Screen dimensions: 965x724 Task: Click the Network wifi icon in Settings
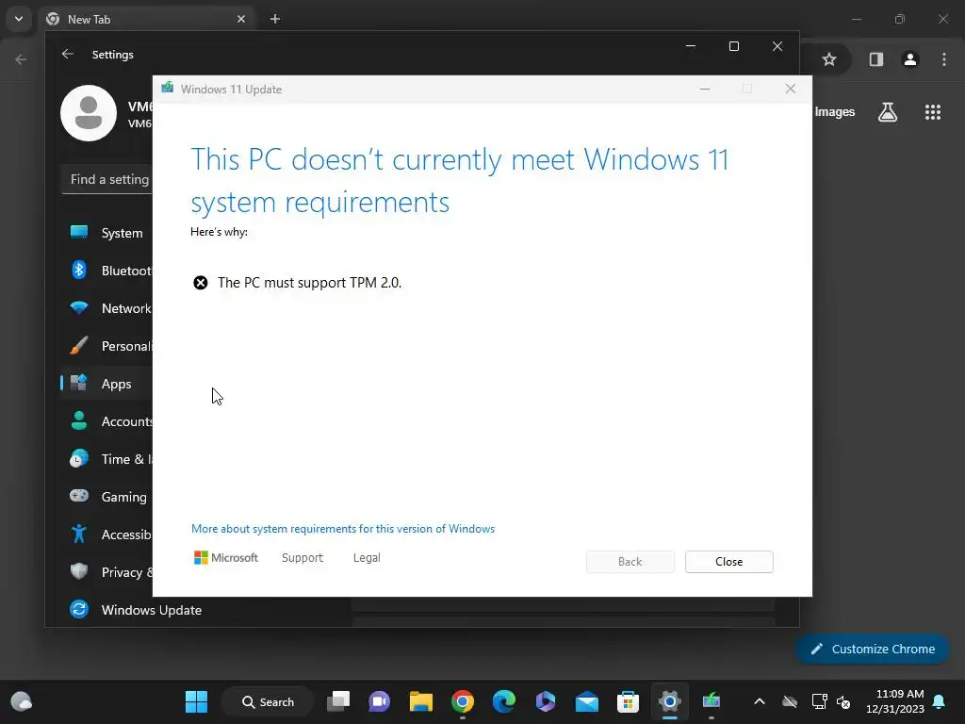(79, 308)
